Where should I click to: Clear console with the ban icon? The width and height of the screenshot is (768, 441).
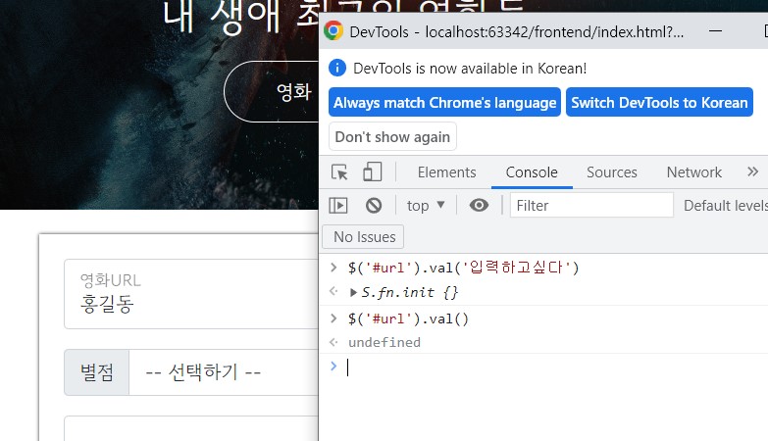tap(374, 205)
